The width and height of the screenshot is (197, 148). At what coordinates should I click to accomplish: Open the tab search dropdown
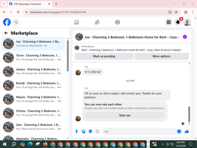click(4, 4)
